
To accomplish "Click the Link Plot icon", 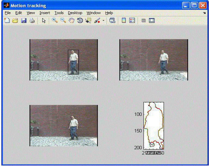I will tap(112, 20).
